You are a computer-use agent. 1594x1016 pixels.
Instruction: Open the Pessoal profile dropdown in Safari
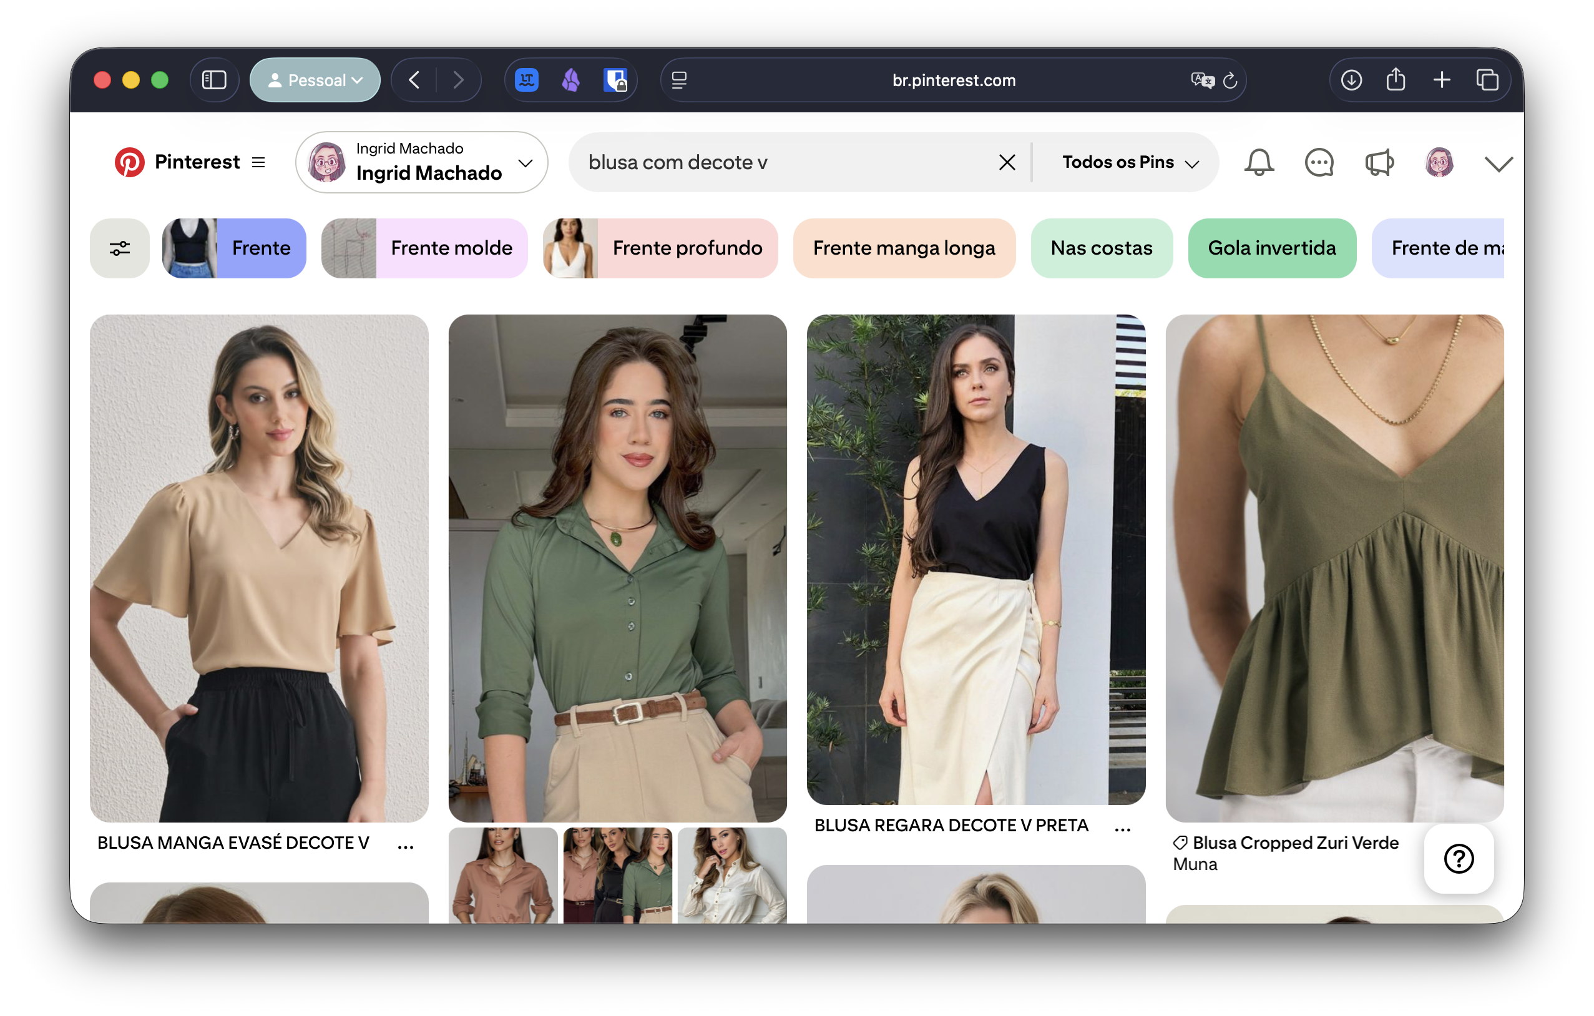tap(315, 79)
